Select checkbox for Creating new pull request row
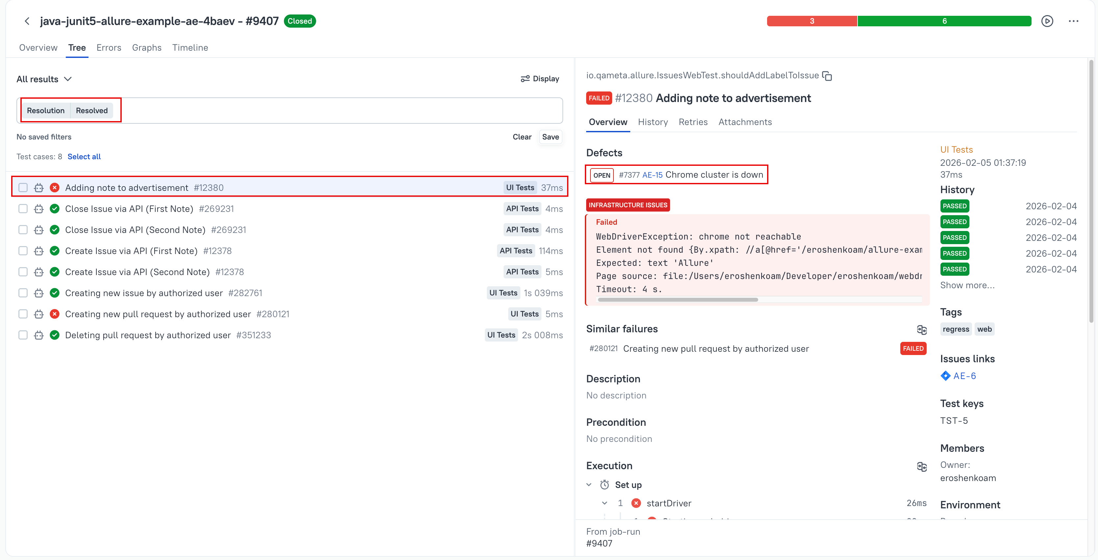Screen dimensions: 1098x560 click(23, 314)
